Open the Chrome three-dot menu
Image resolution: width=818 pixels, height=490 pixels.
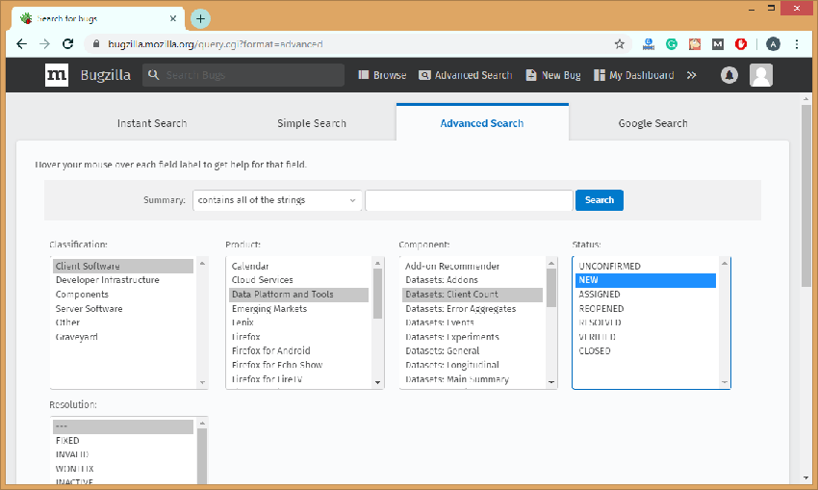point(797,44)
